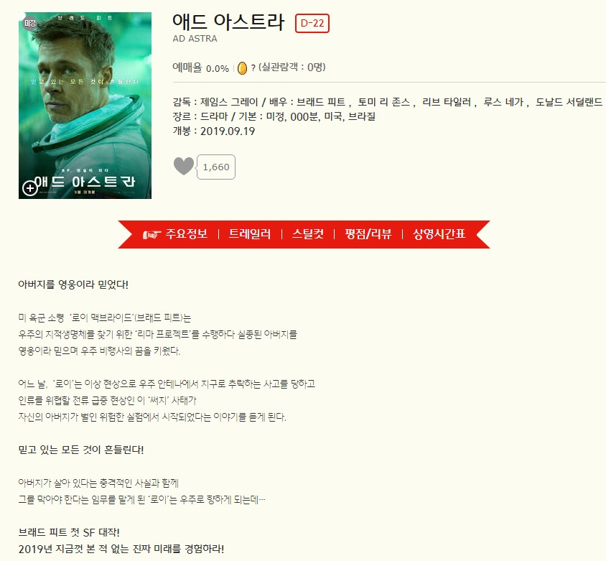Open director 제임스 그레이 link

click(x=229, y=102)
